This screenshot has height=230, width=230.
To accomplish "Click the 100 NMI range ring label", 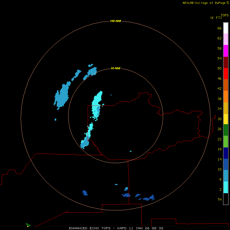I will (x=116, y=21).
